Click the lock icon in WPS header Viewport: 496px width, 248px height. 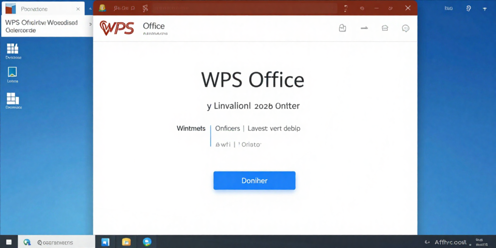(342, 28)
